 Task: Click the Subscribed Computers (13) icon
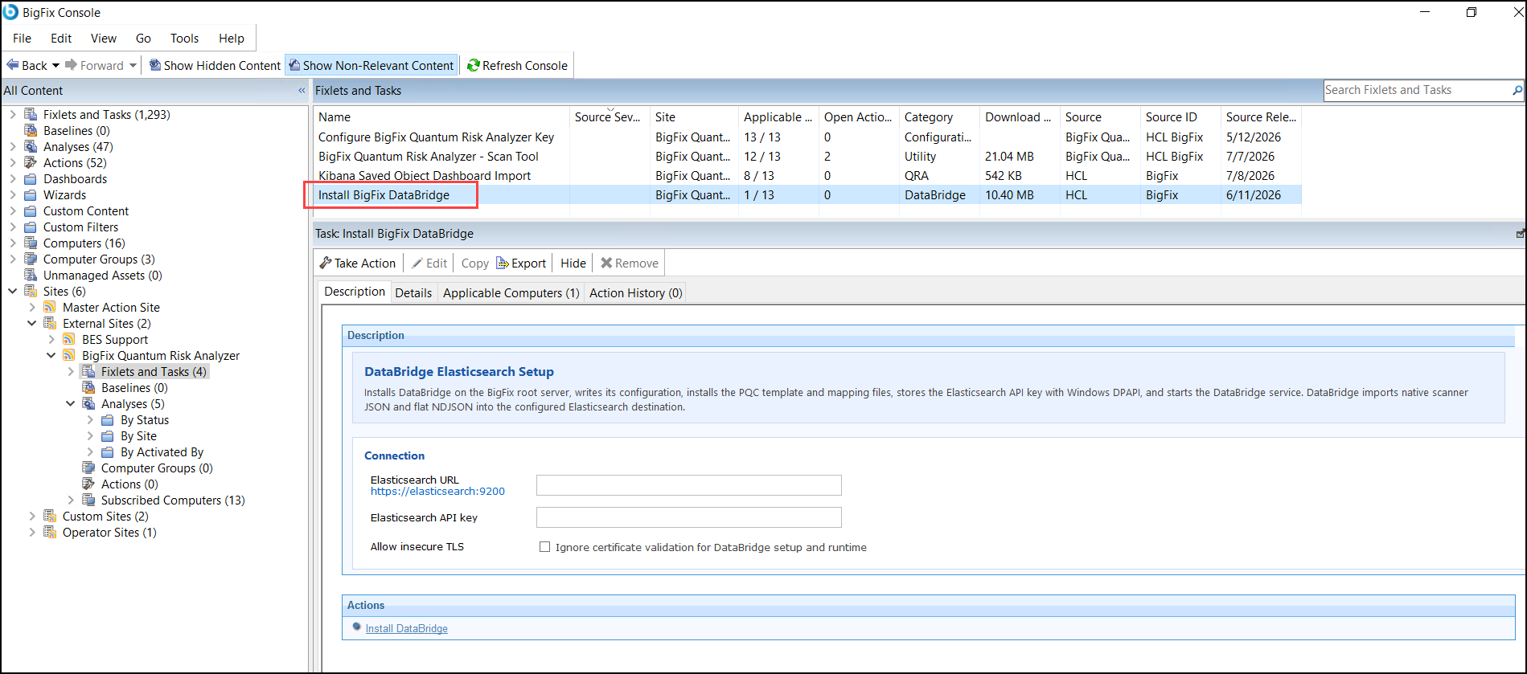[x=88, y=500]
